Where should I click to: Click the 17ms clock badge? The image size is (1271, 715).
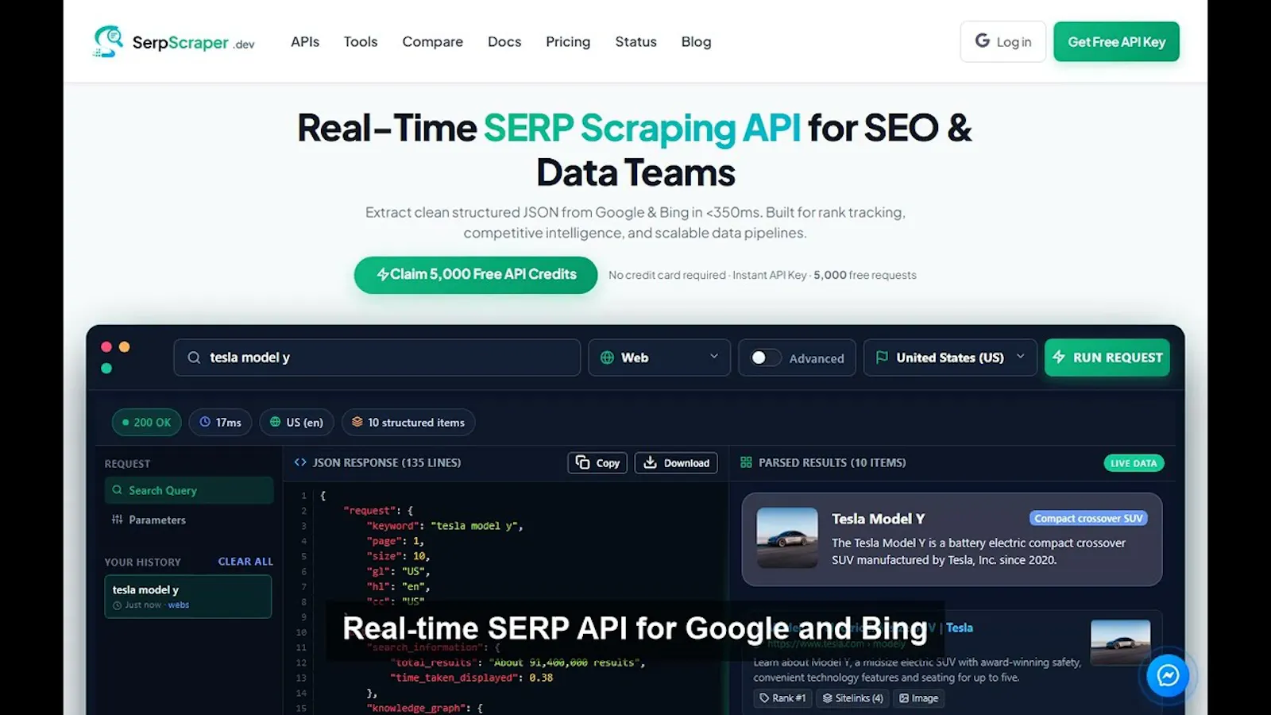point(220,422)
